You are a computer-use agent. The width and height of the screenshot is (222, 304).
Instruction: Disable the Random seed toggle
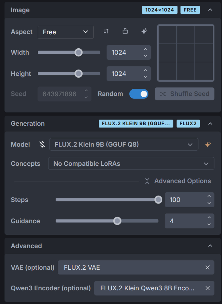(x=139, y=94)
